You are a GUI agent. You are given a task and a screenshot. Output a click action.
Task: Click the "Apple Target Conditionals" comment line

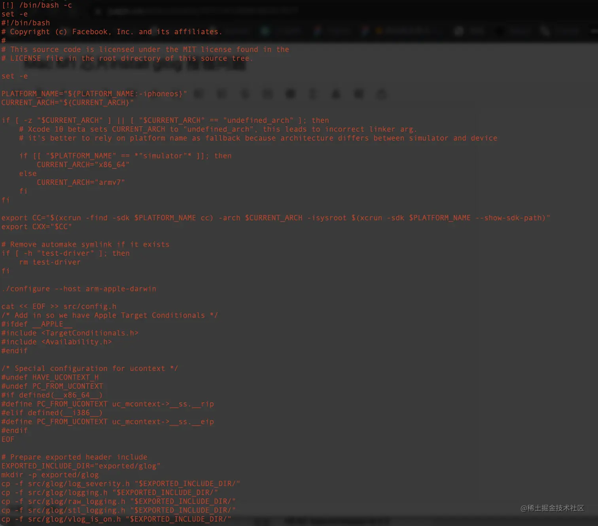click(110, 315)
